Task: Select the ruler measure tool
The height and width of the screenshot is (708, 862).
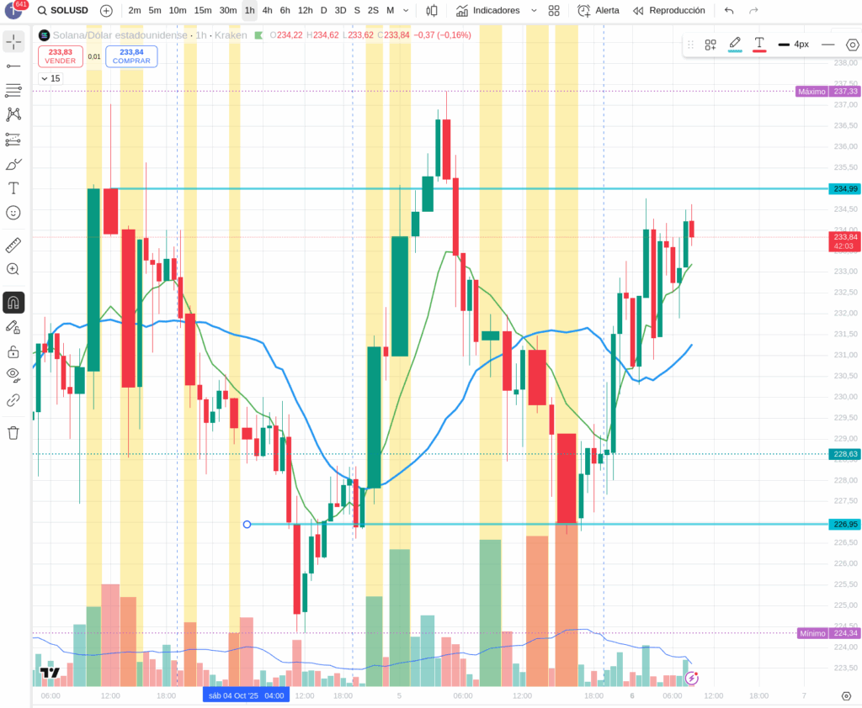Action: (13, 245)
